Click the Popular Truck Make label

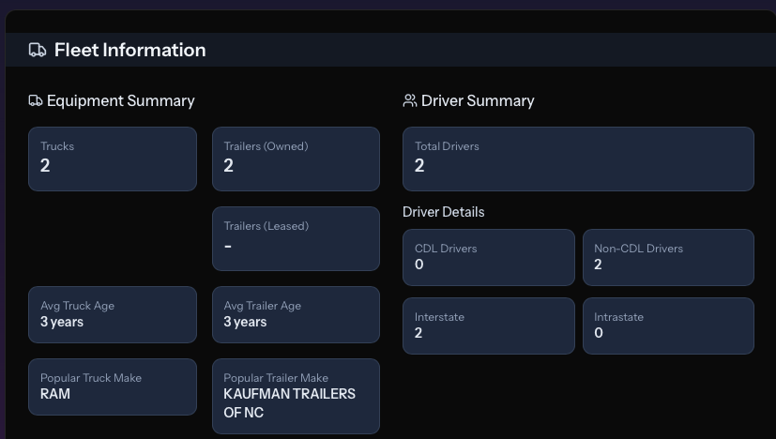pos(91,378)
